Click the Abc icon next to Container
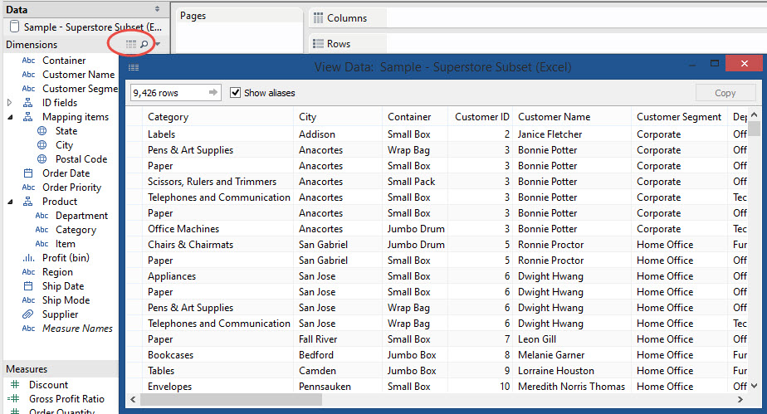This screenshot has width=767, height=414. (28, 61)
